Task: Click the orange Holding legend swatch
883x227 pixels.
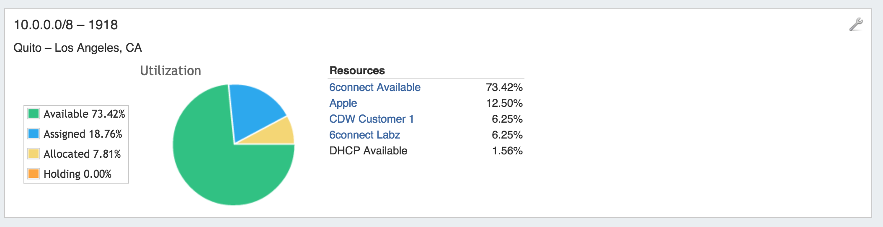Action: [x=34, y=174]
